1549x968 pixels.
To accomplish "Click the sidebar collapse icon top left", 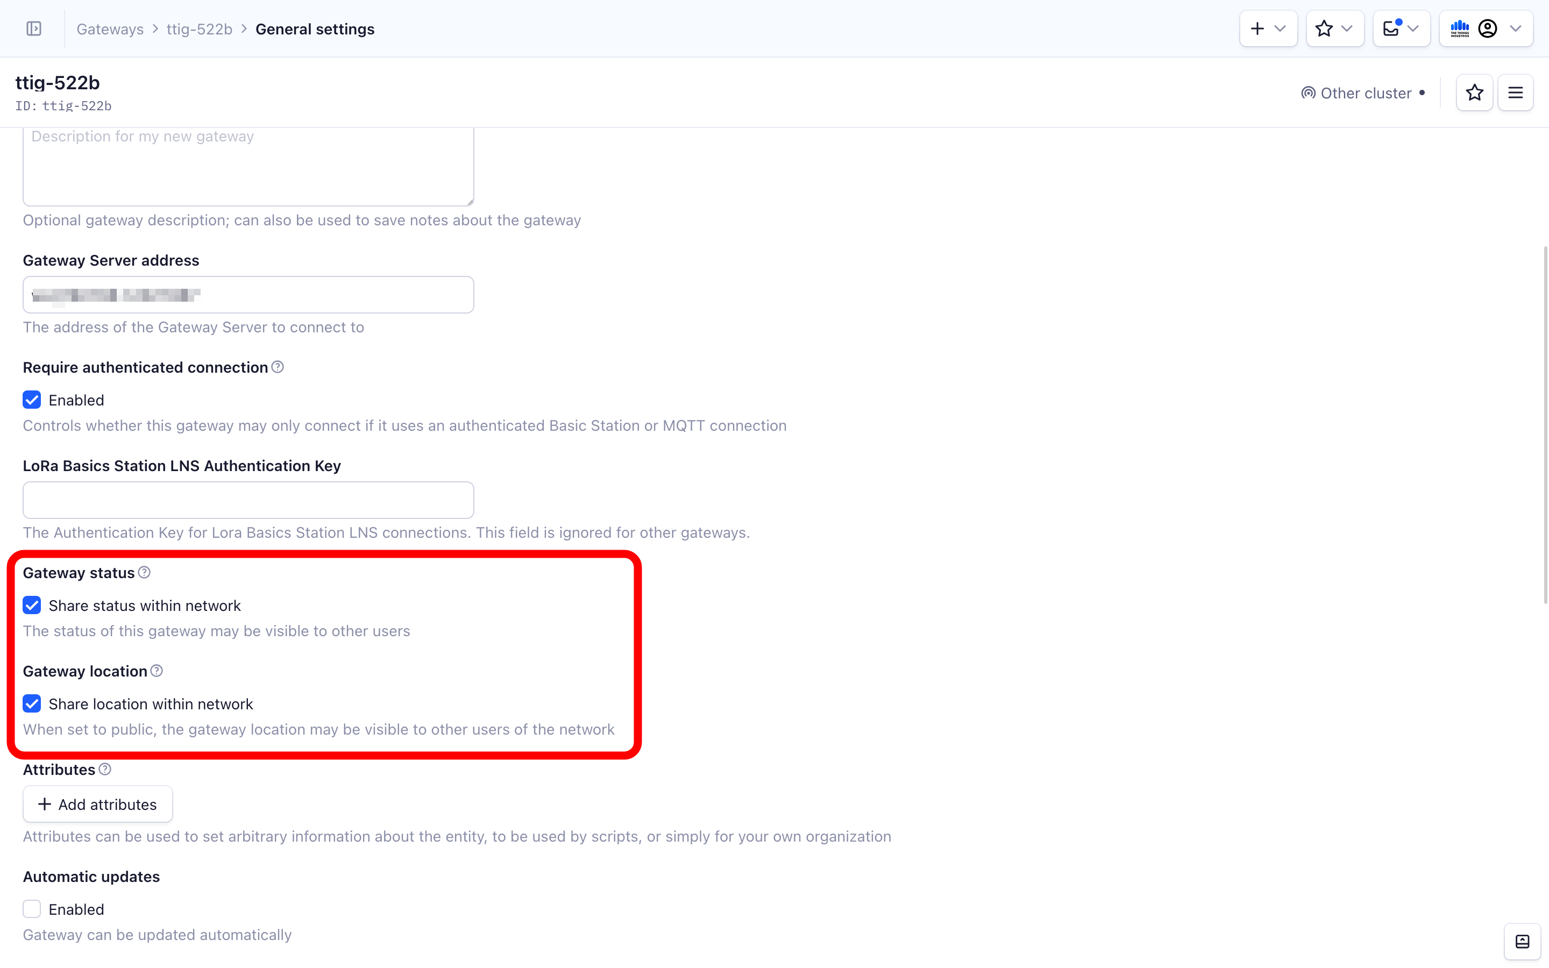I will click(33, 28).
